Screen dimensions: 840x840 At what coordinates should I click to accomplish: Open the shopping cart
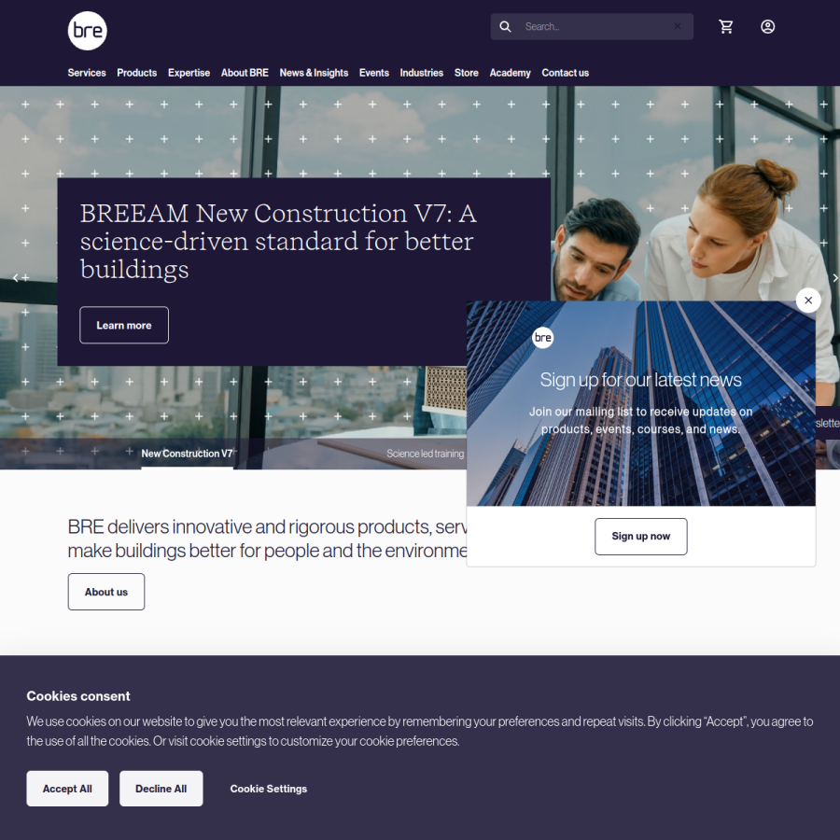pyautogui.click(x=726, y=26)
